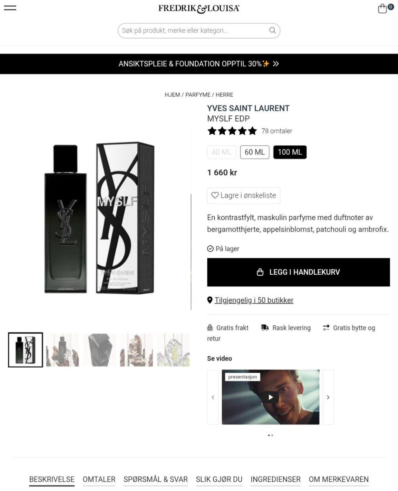Switch to the Omtaler tab

(99, 479)
